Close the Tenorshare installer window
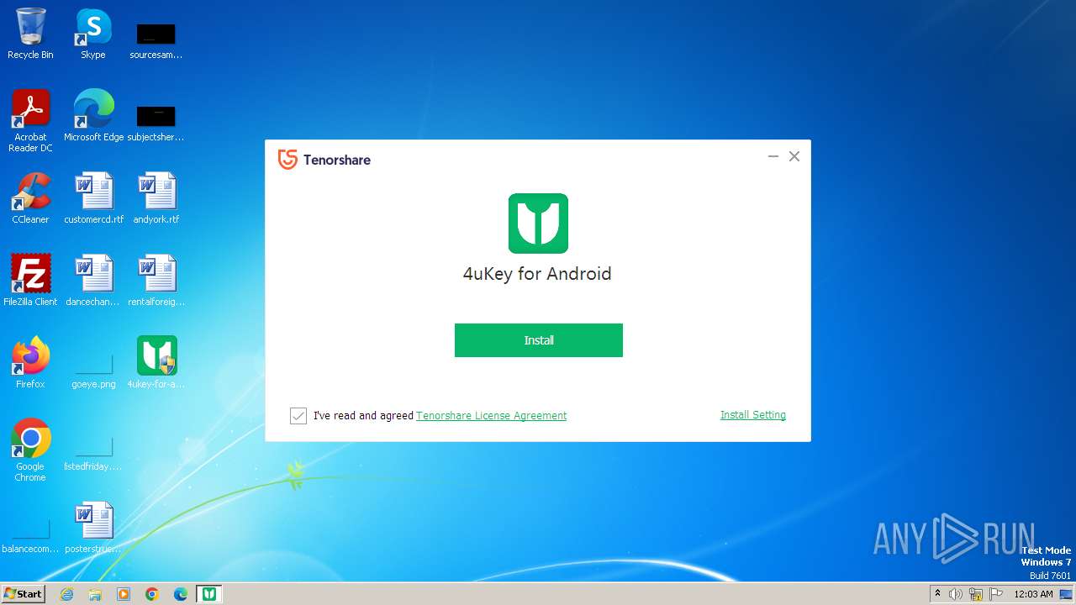The width and height of the screenshot is (1076, 605). (x=794, y=156)
